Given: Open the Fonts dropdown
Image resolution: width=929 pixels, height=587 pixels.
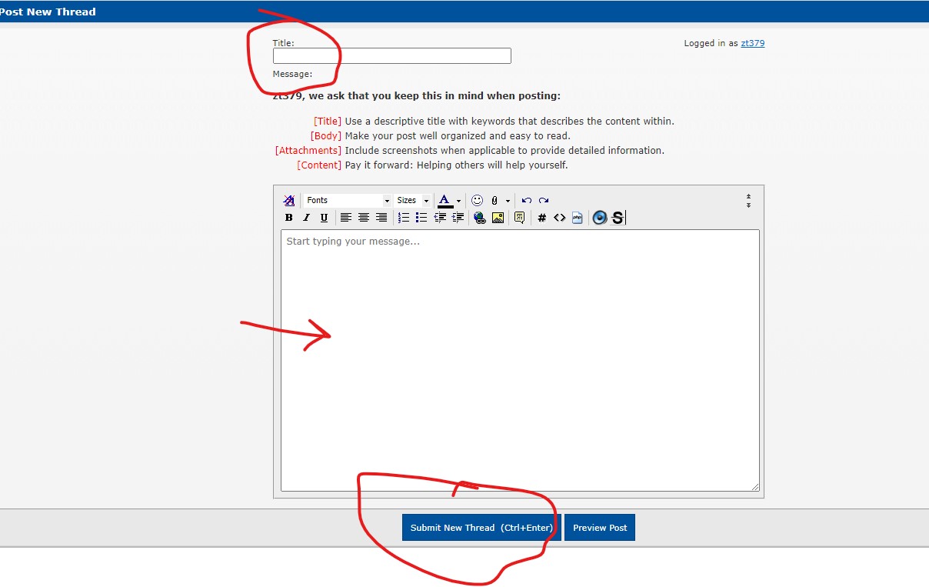Looking at the screenshot, I should coord(348,201).
